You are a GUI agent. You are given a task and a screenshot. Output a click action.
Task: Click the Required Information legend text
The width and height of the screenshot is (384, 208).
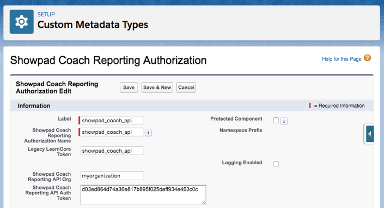(x=339, y=105)
